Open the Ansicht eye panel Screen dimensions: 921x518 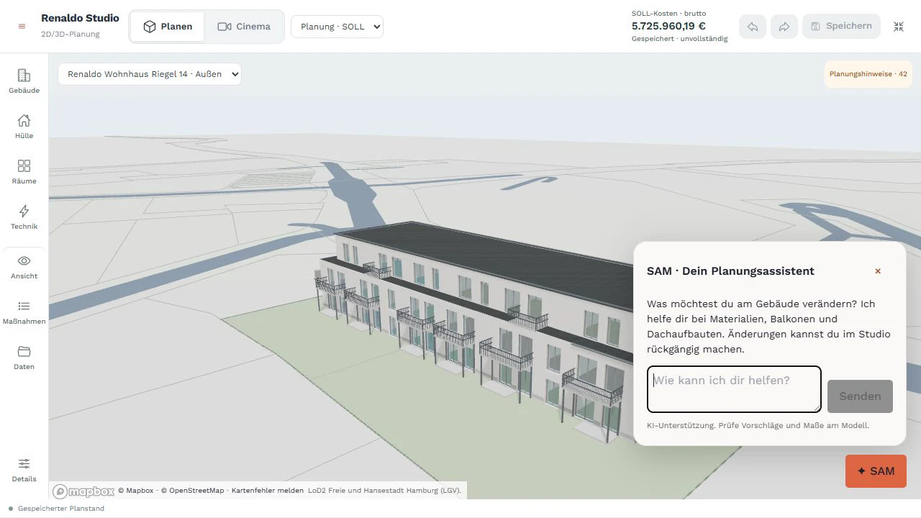(24, 267)
